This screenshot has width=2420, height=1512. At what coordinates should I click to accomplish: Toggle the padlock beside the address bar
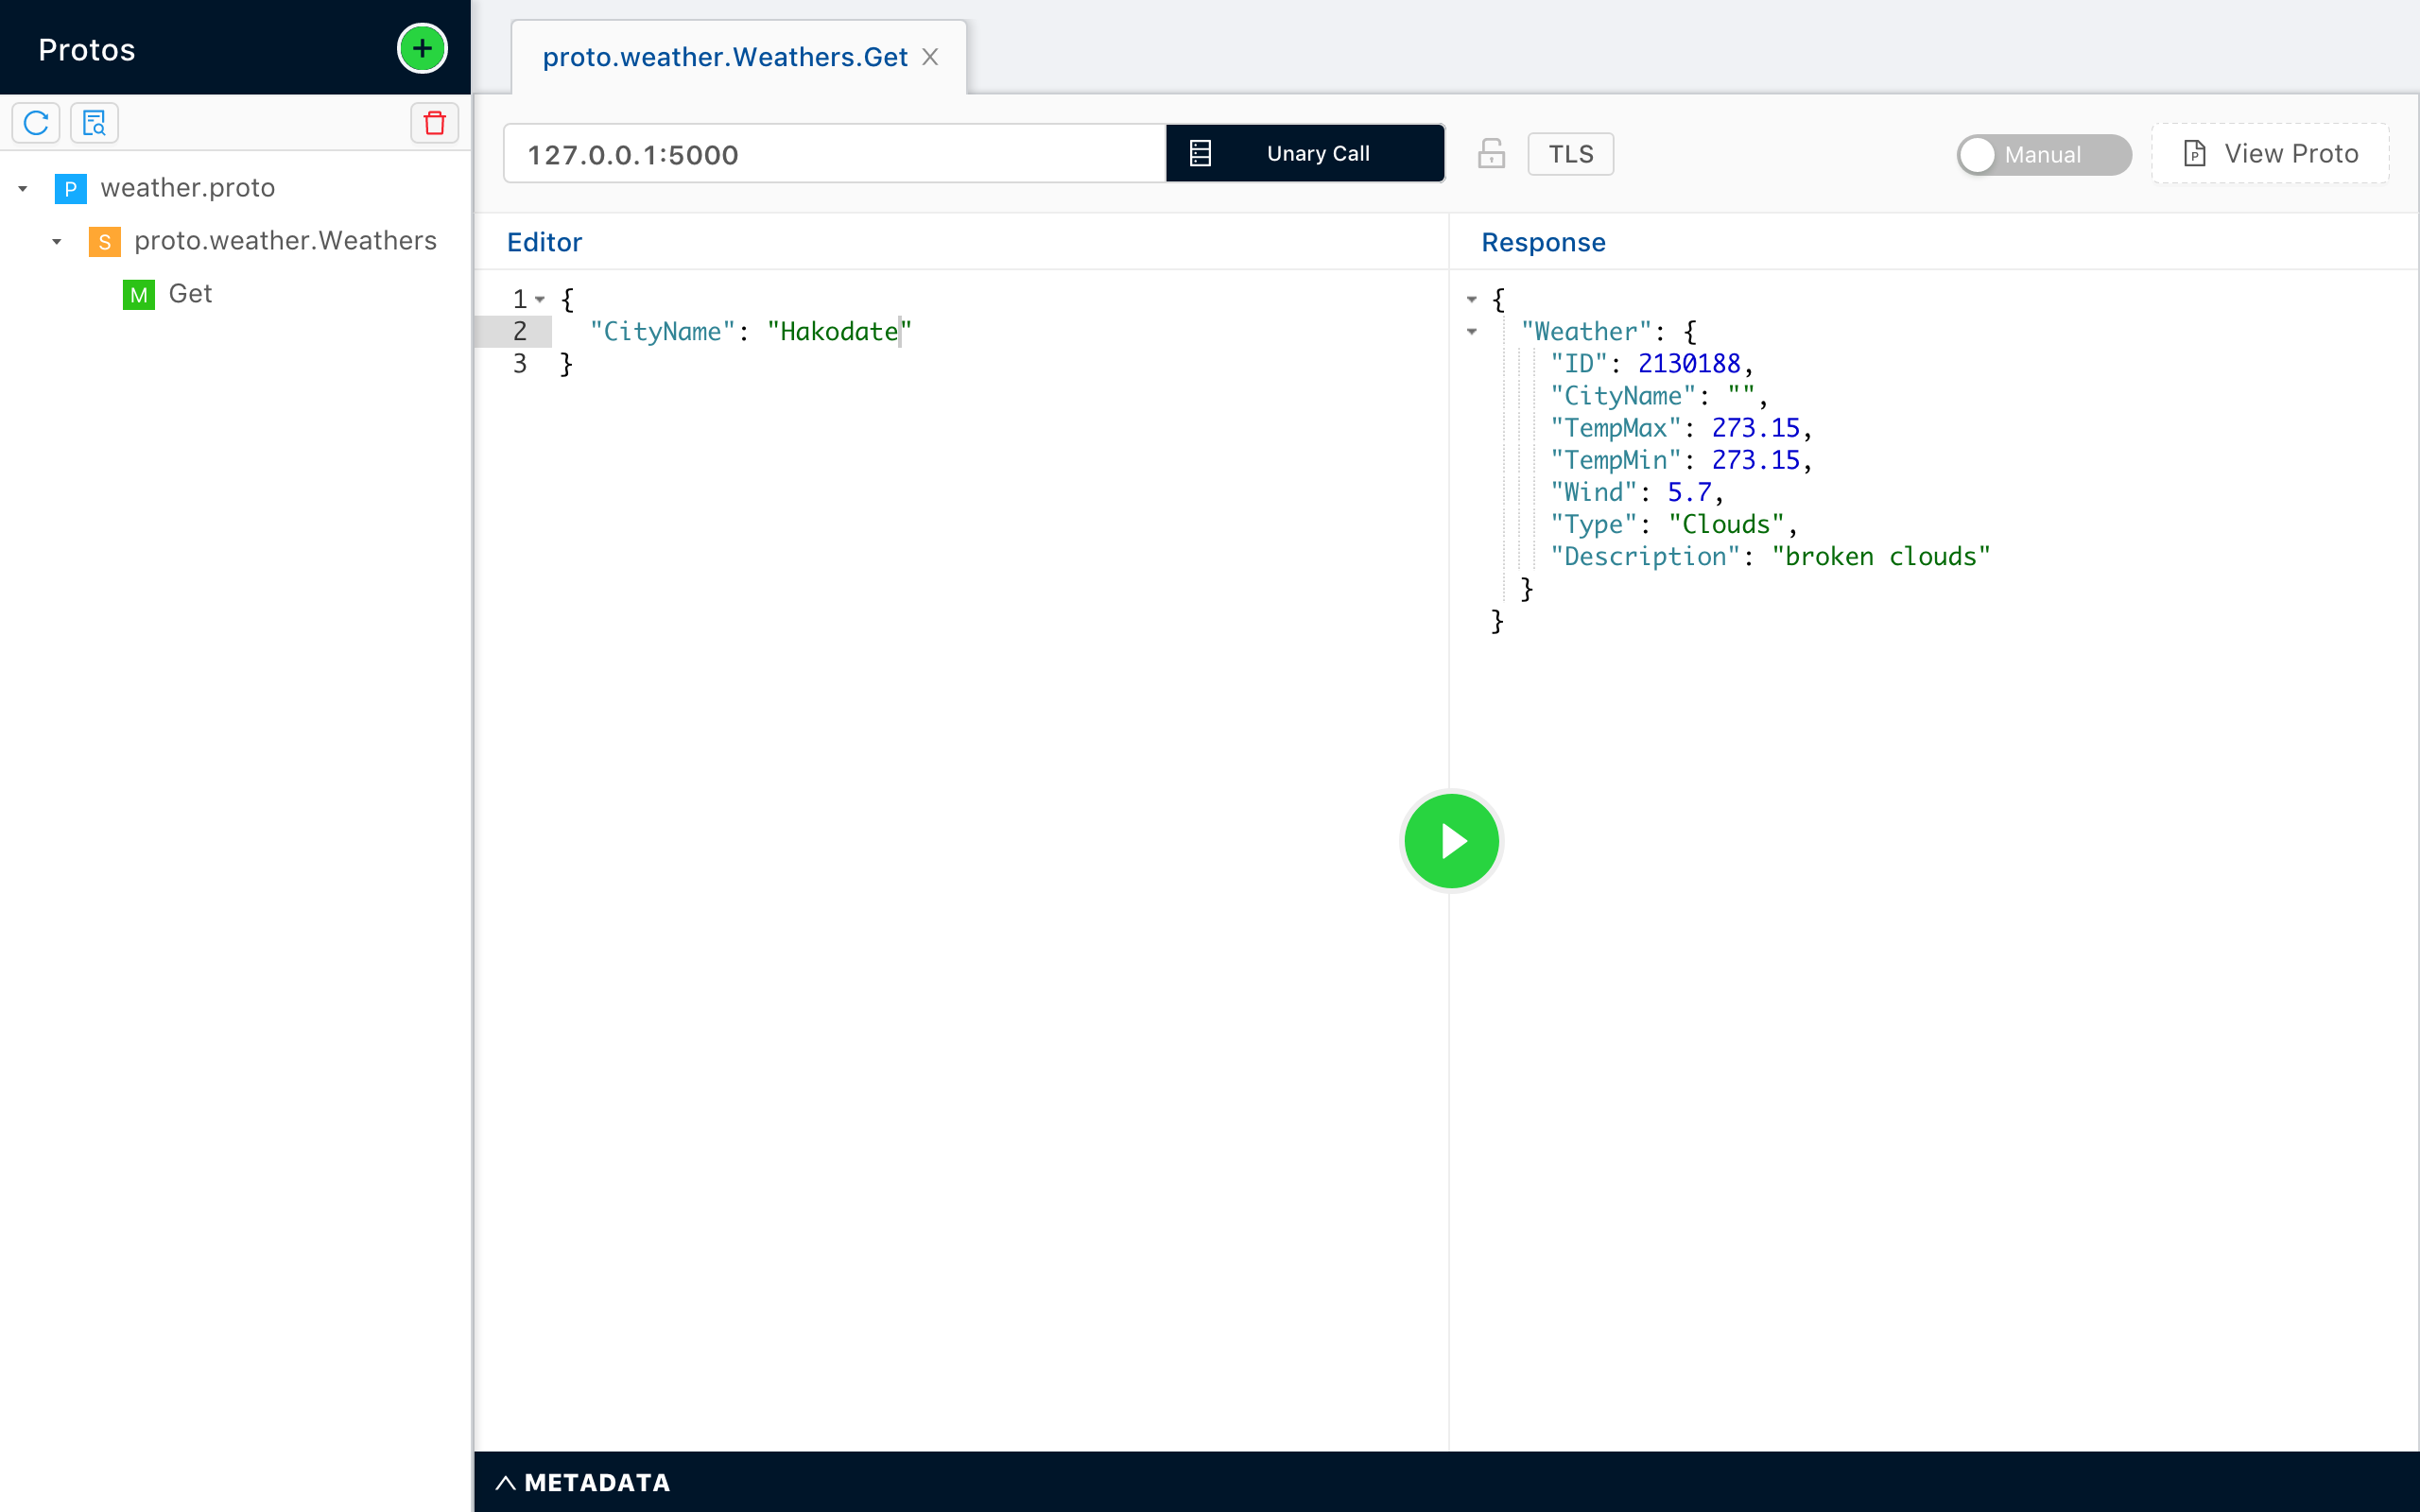click(x=1491, y=154)
